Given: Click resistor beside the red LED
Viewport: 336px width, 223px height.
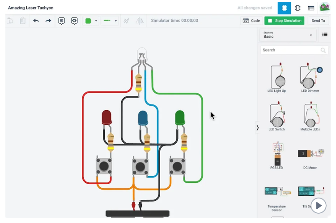Looking at the screenshot, I should [x=111, y=142].
